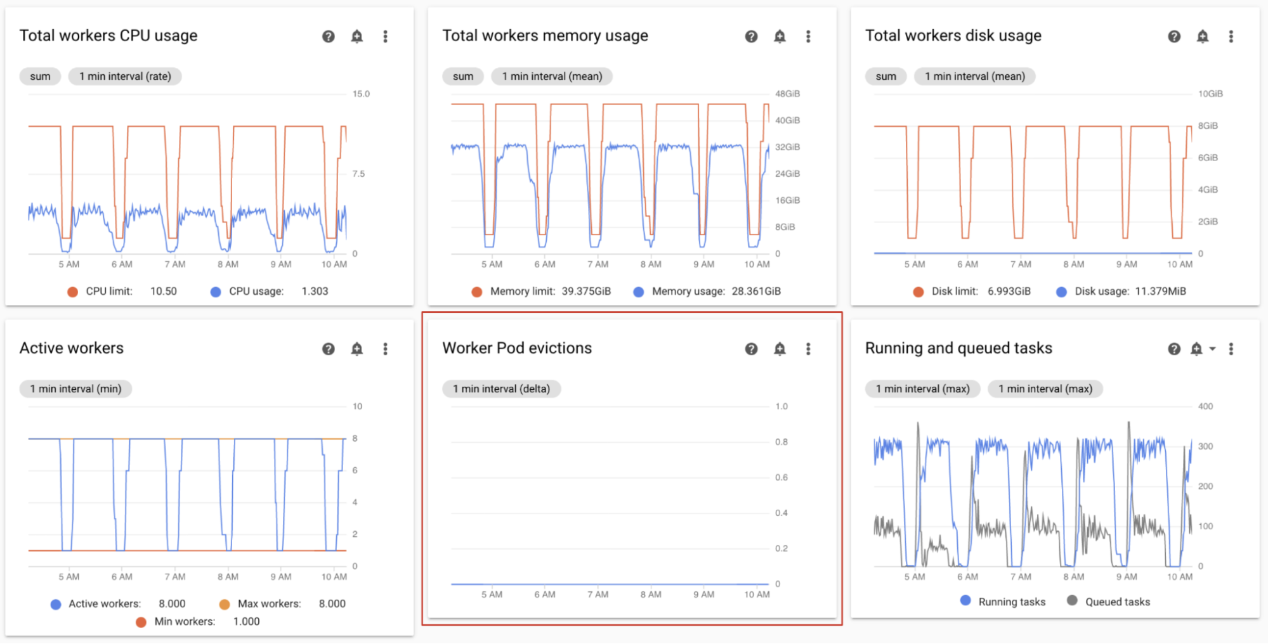Open three-dot menu on Active workers chart
Image resolution: width=1268 pixels, height=644 pixels.
(385, 349)
